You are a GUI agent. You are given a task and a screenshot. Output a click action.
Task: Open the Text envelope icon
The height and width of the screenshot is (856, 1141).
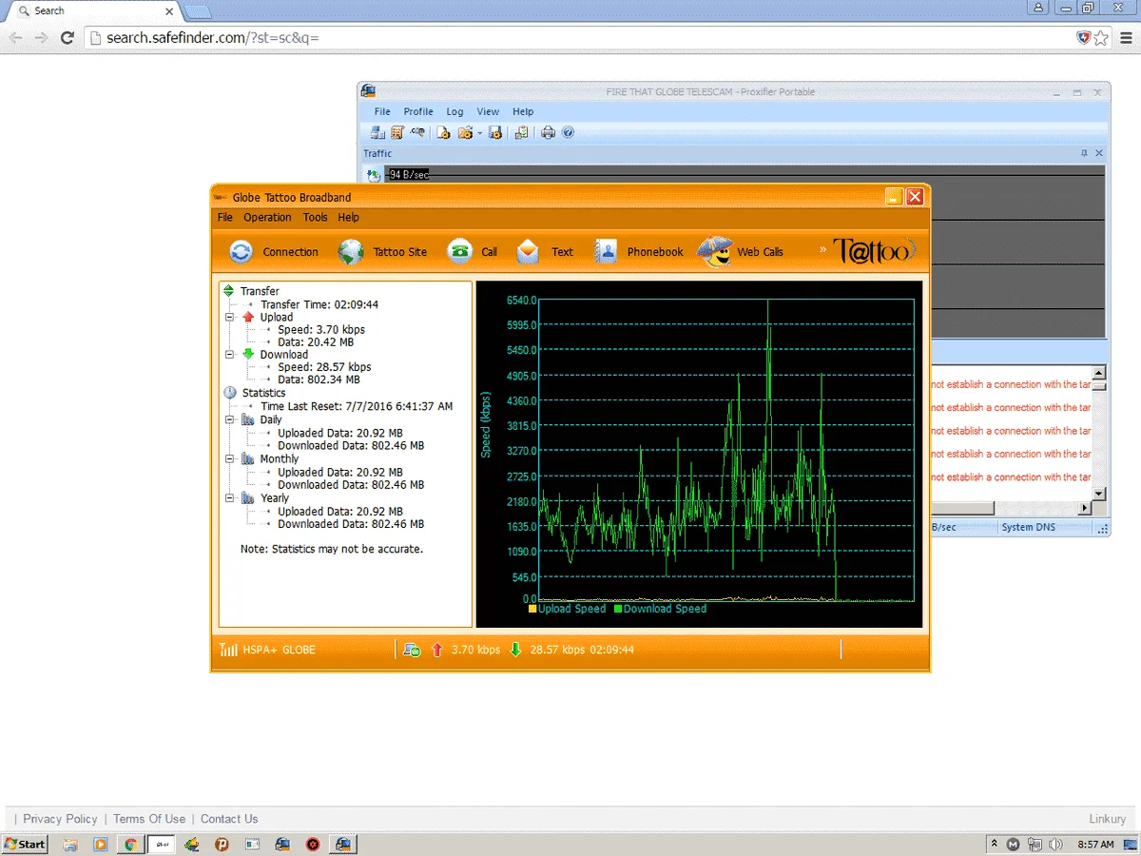[528, 252]
